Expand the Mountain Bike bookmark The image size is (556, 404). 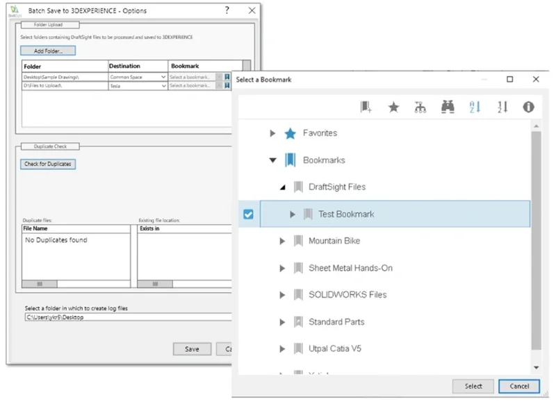tap(282, 241)
